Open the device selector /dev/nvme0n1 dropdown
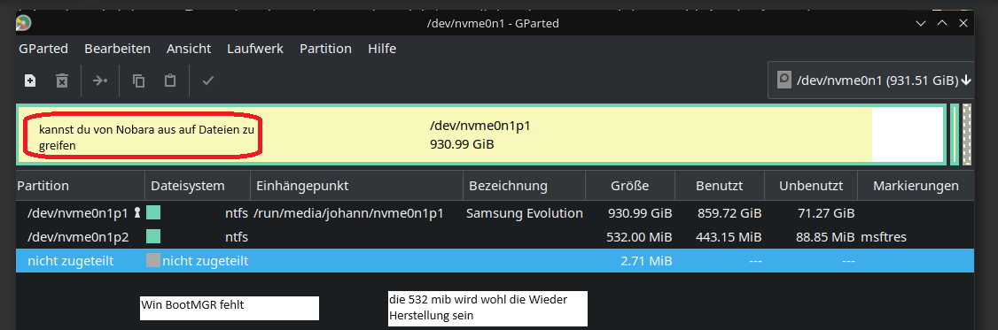 (x=870, y=81)
